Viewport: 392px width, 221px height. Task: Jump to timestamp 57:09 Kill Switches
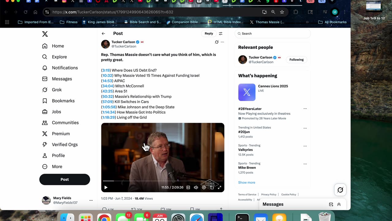pyautogui.click(x=107, y=102)
